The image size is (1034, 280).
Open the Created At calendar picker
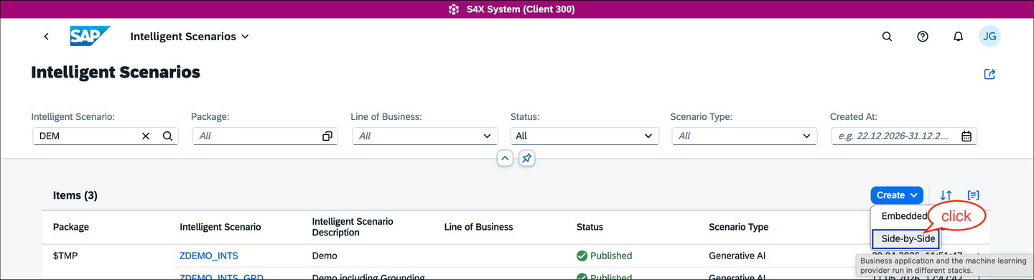(x=967, y=136)
